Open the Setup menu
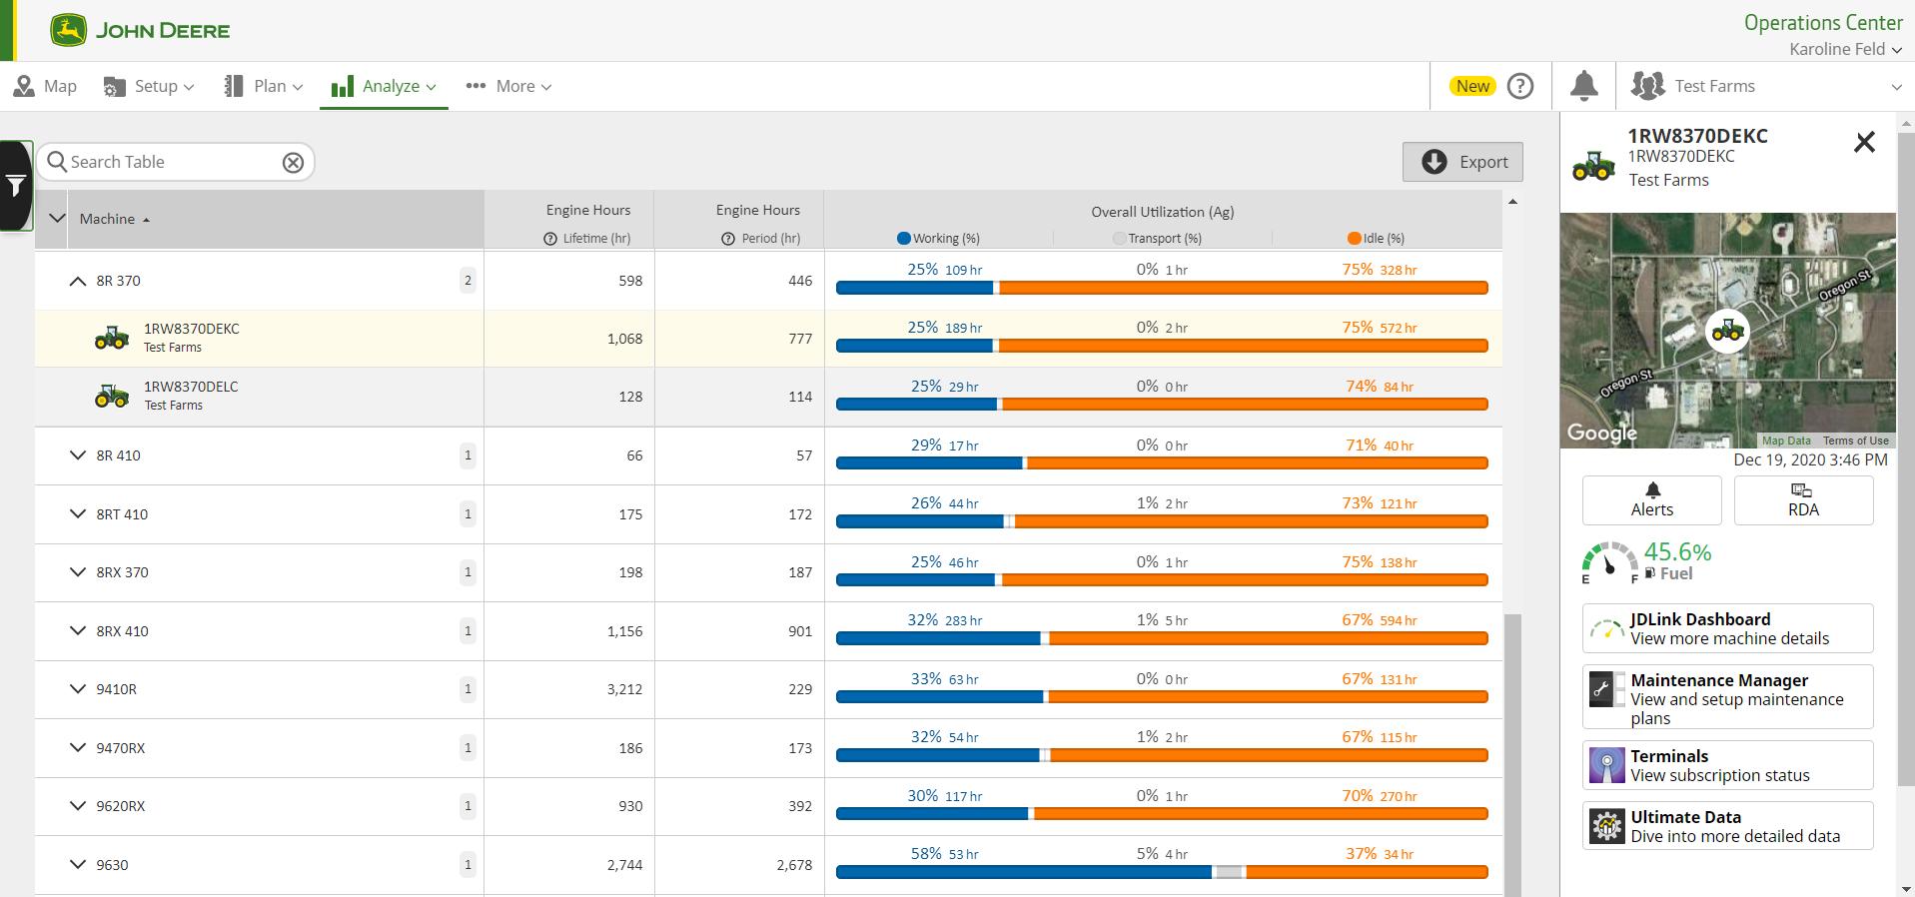The height and width of the screenshot is (897, 1915). (x=149, y=86)
